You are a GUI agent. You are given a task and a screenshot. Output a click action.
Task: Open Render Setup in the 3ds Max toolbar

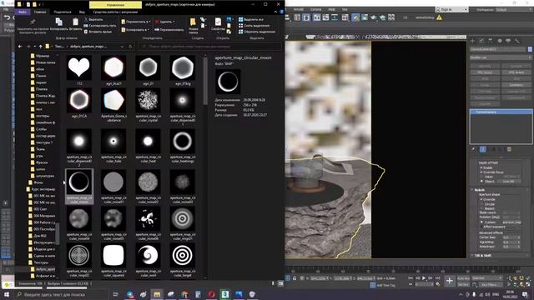pyautogui.click(x=355, y=17)
